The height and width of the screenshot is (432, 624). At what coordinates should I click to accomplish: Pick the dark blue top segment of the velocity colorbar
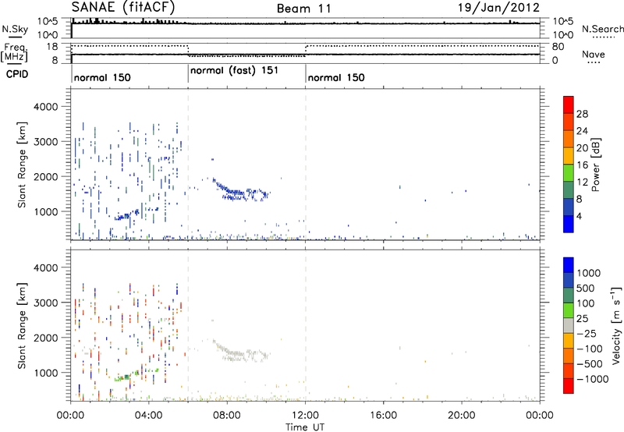coord(569,265)
